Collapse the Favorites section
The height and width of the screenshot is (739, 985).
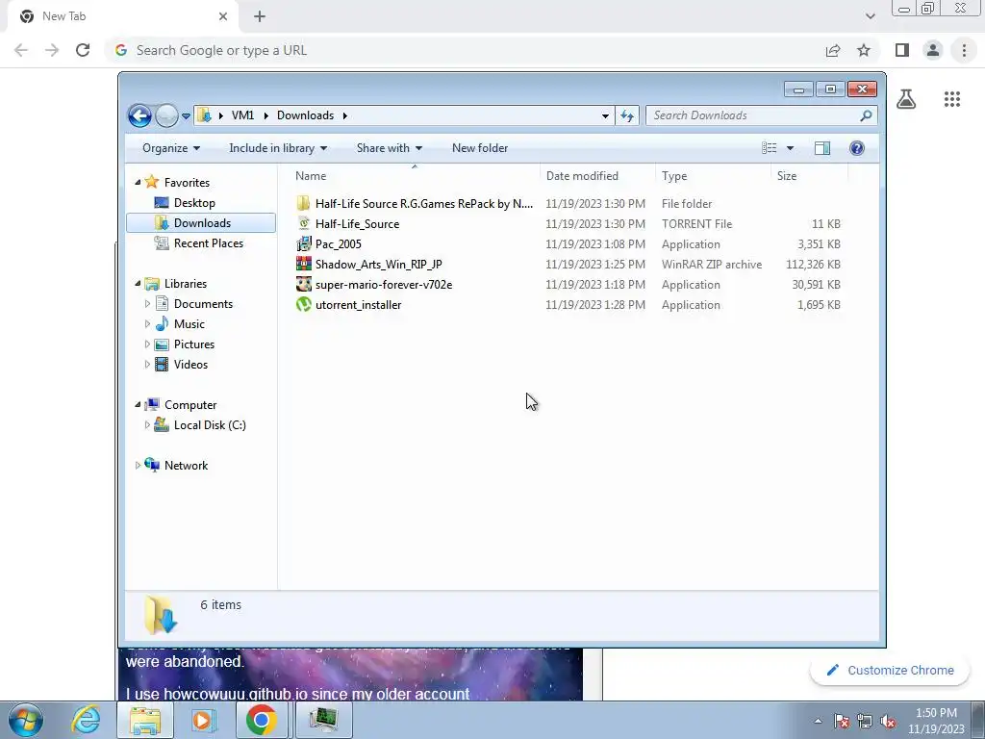click(138, 182)
